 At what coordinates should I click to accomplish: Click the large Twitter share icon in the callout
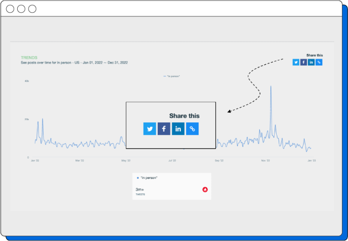[150, 129]
